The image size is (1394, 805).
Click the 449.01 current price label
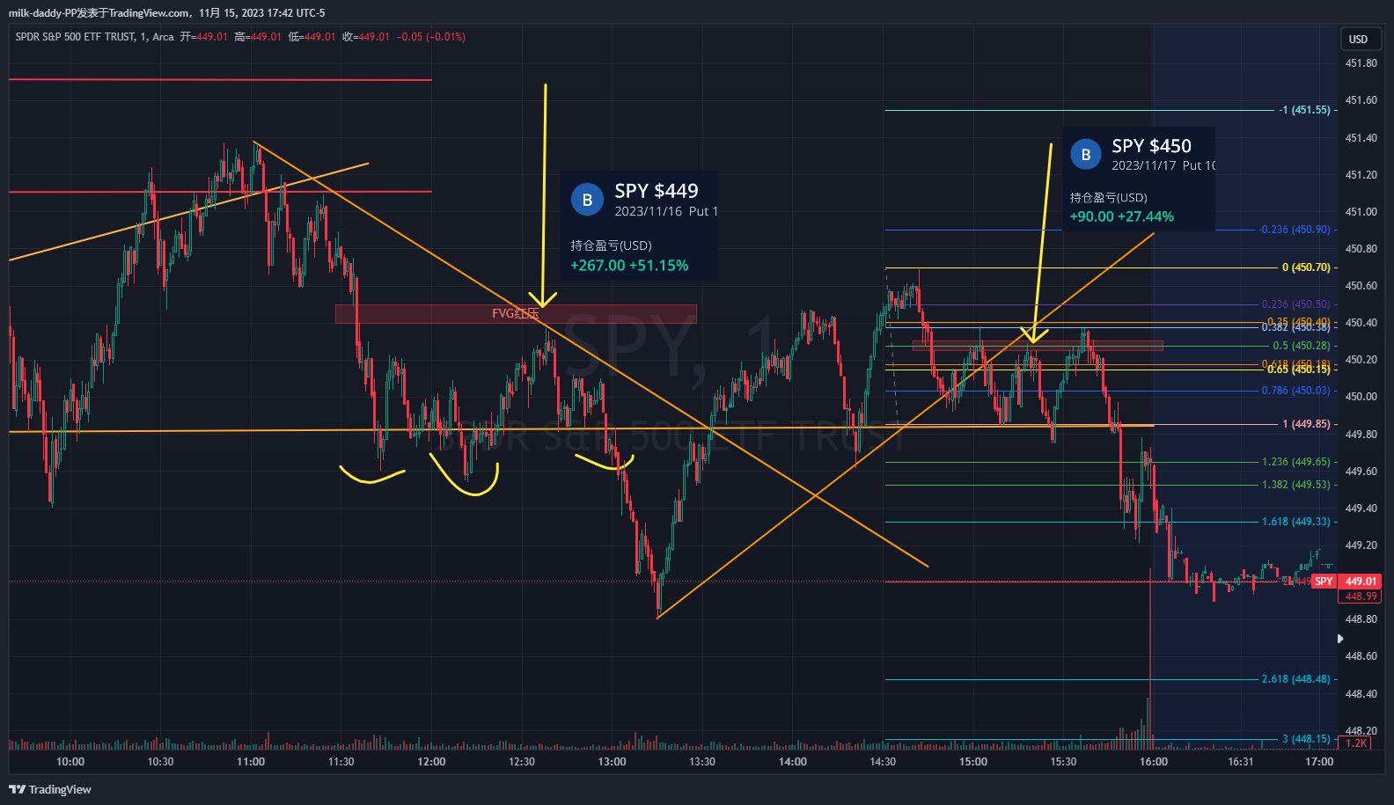[x=1361, y=582]
